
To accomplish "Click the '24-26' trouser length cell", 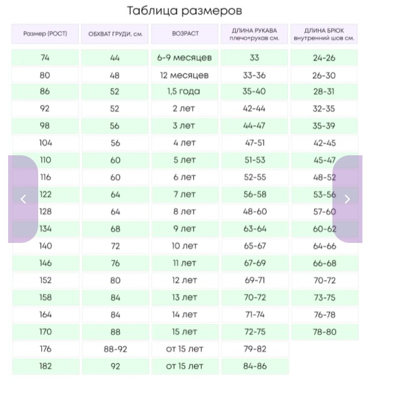I will [324, 58].
